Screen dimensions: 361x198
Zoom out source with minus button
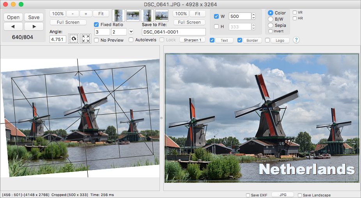click(x=73, y=14)
